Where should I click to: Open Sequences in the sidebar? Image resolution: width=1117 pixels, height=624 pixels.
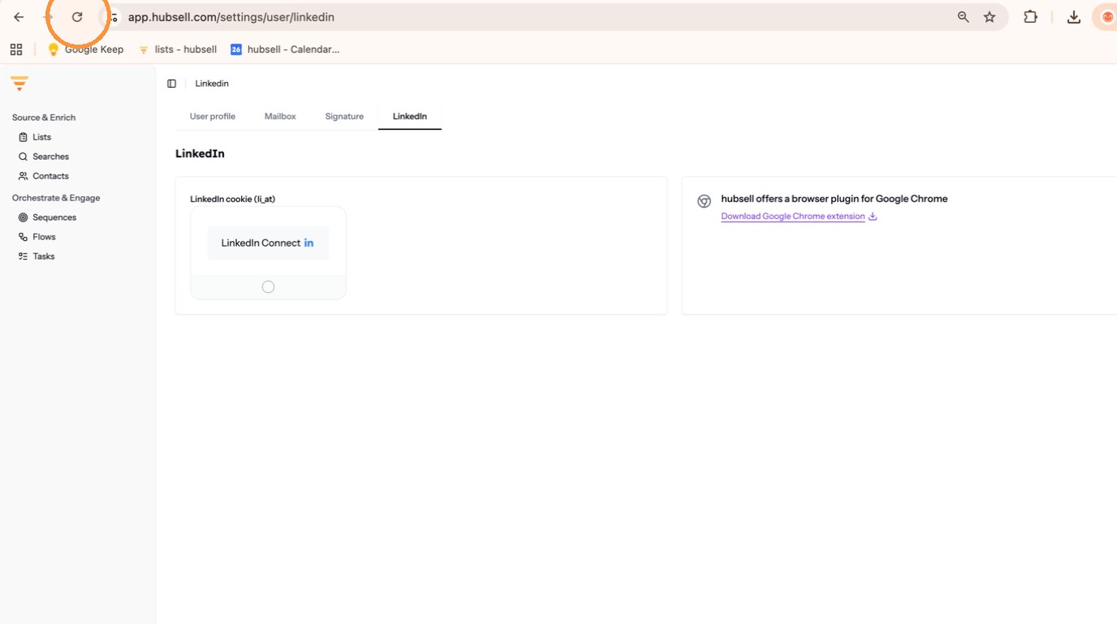pyautogui.click(x=47, y=217)
